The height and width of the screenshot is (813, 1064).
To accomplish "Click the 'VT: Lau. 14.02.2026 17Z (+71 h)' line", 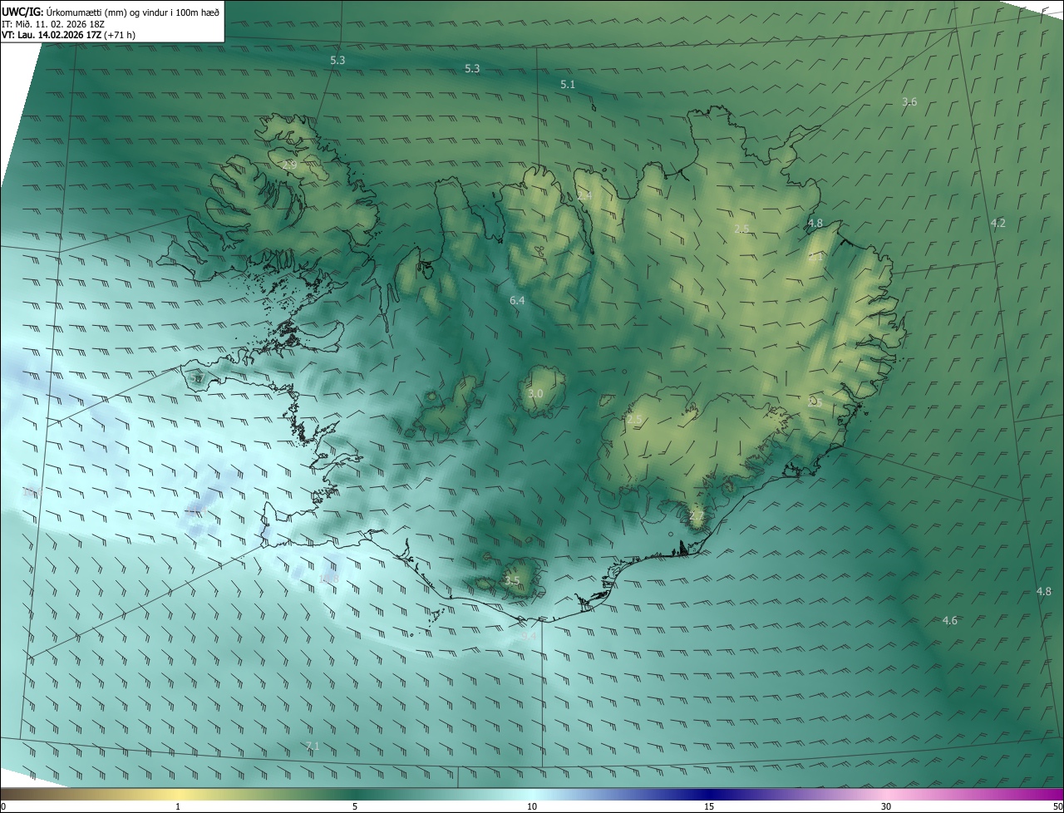I will (68, 35).
